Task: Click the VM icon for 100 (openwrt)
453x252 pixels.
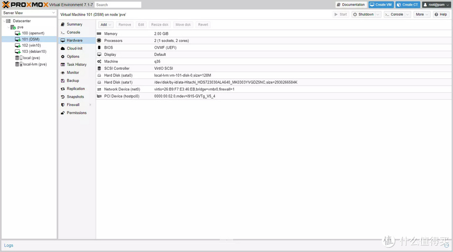Action: 18,33
